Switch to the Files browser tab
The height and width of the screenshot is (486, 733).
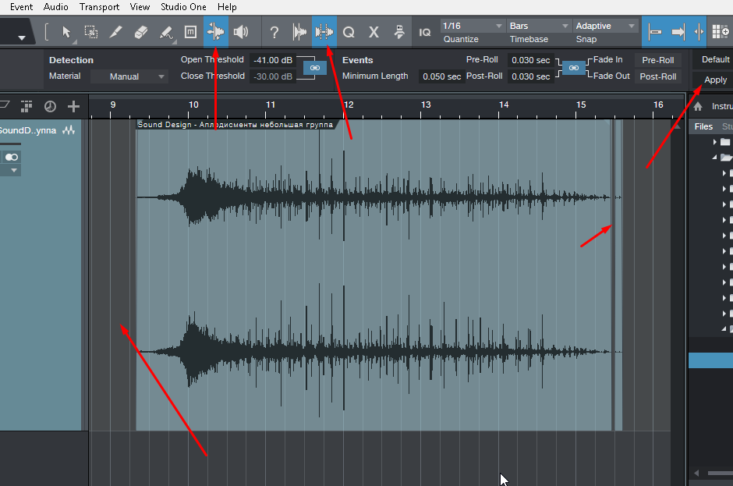click(703, 126)
